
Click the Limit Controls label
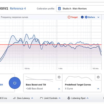tap(51, 98)
